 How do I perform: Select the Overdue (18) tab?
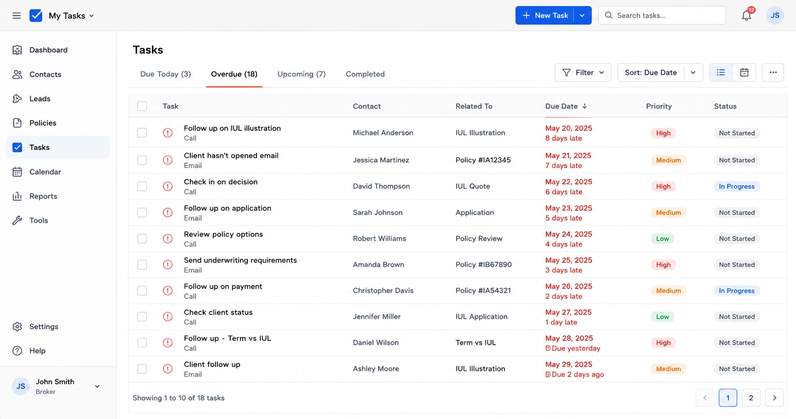click(x=234, y=74)
